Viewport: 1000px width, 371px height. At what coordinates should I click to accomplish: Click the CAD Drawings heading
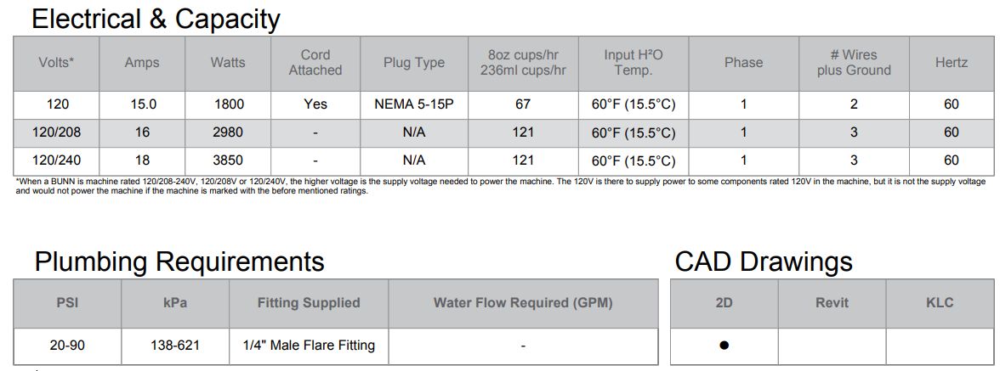click(764, 261)
